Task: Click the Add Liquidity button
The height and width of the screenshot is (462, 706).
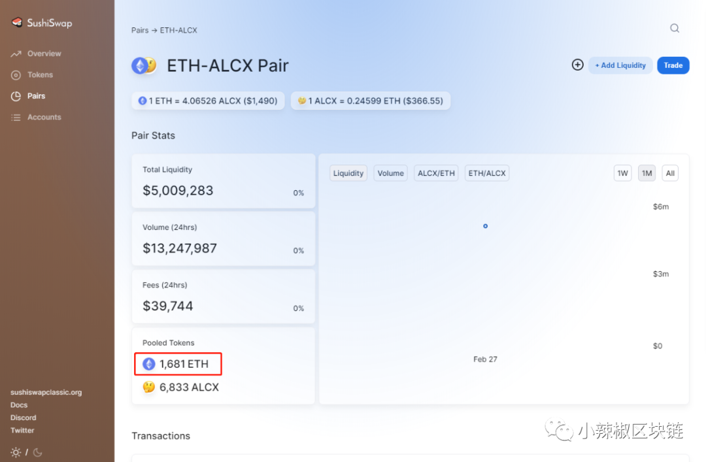Action: tap(620, 65)
